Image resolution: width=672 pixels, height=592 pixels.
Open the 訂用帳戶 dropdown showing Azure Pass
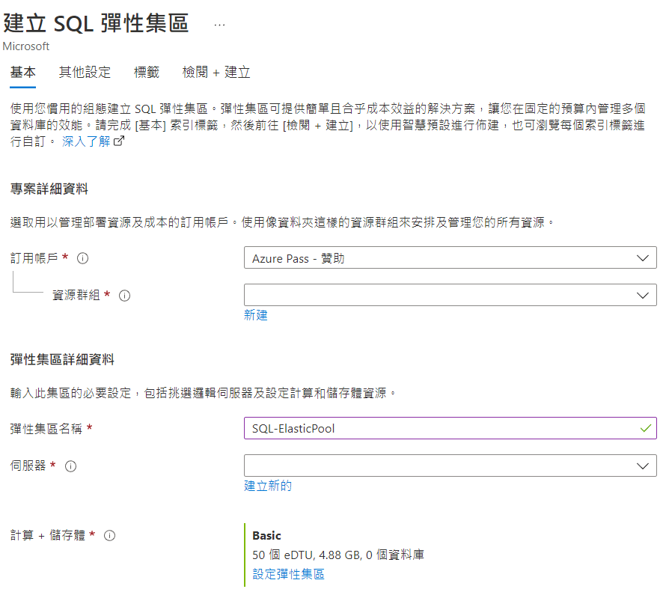(450, 258)
